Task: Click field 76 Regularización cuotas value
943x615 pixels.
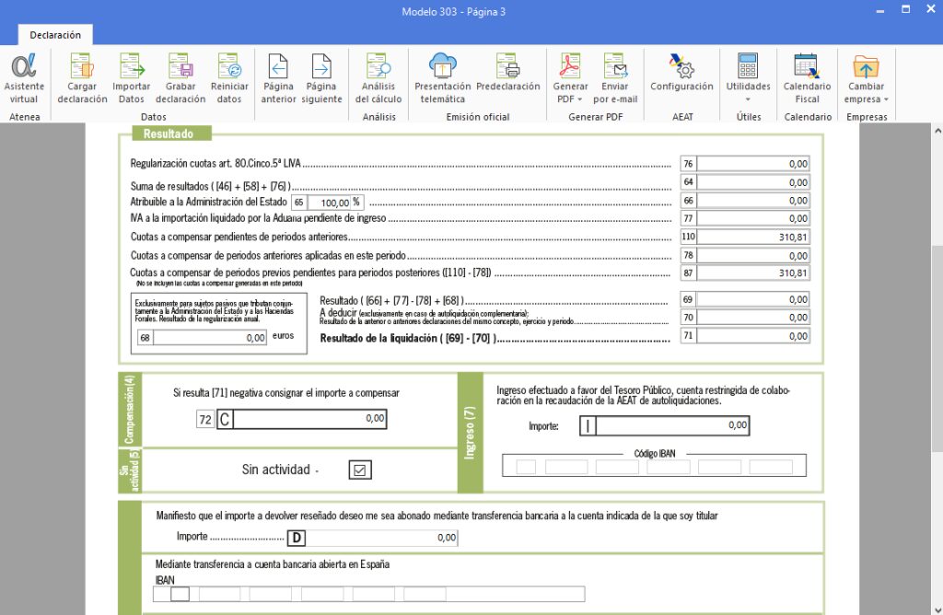Action: click(x=753, y=164)
